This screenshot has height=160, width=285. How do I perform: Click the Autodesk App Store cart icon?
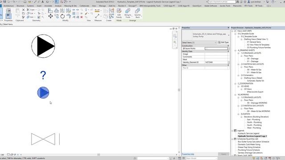(267, 2)
